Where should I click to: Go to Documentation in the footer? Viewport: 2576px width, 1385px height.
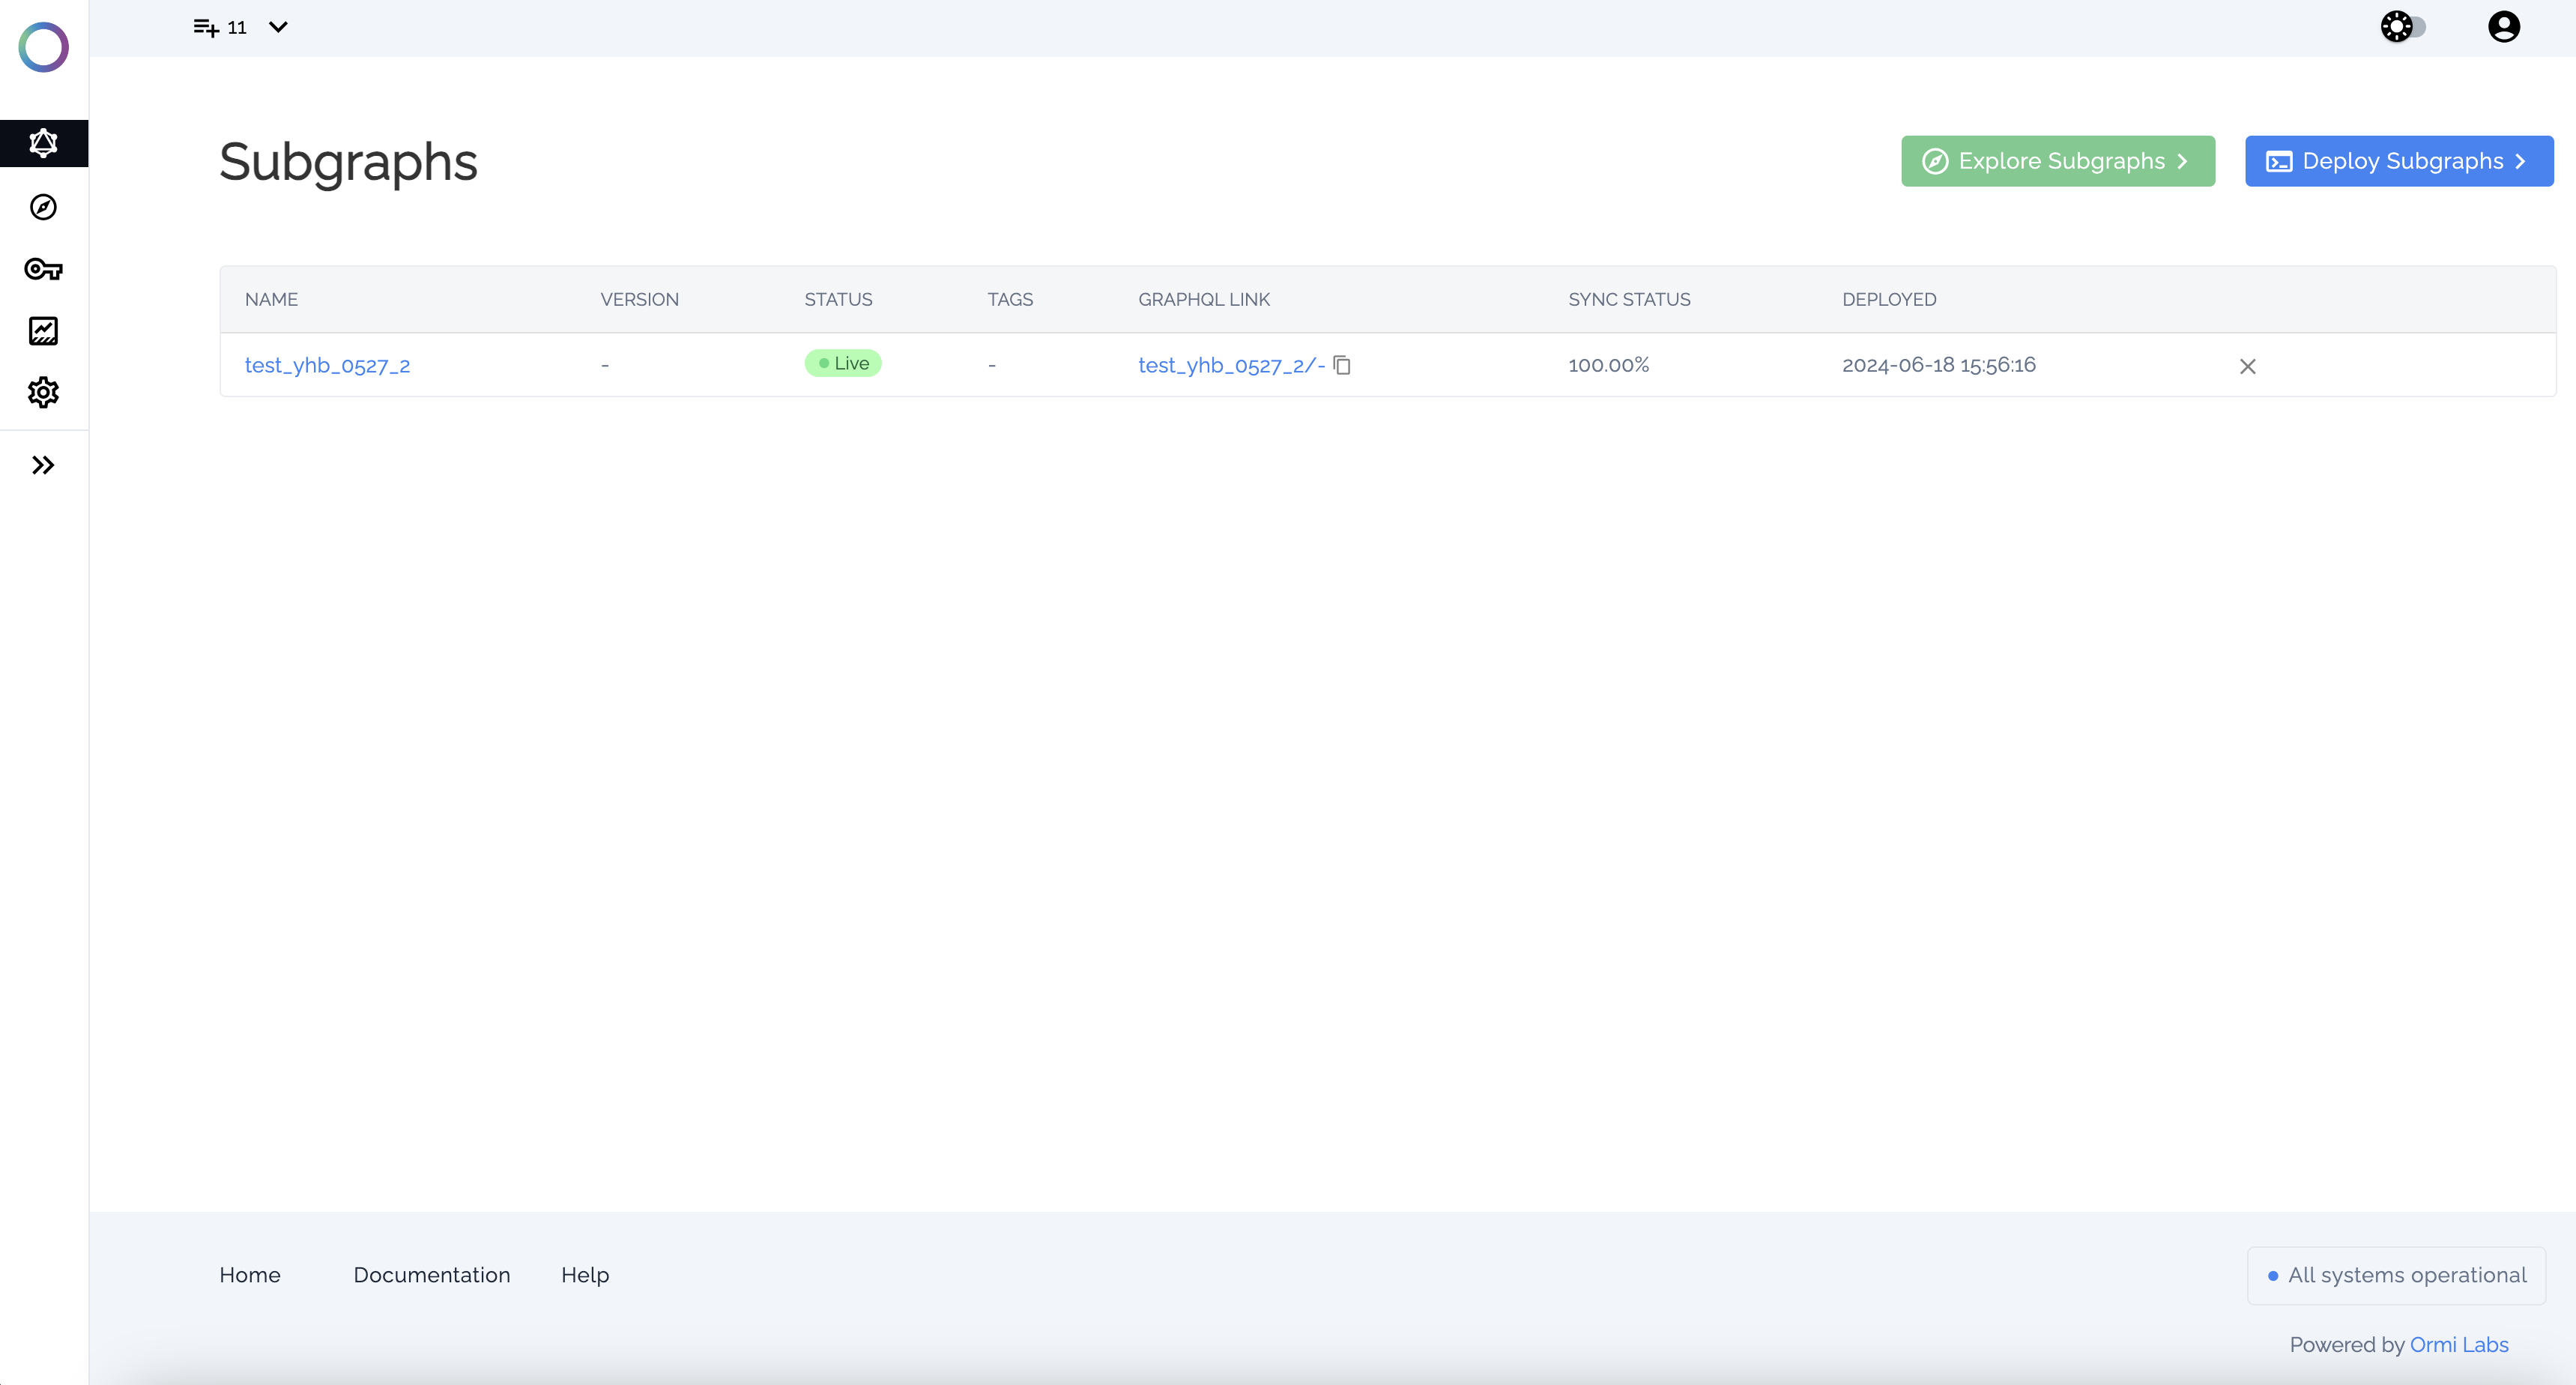pos(431,1275)
